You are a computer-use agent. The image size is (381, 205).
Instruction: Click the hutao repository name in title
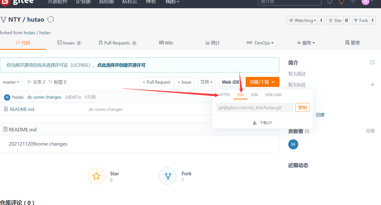coord(36,19)
